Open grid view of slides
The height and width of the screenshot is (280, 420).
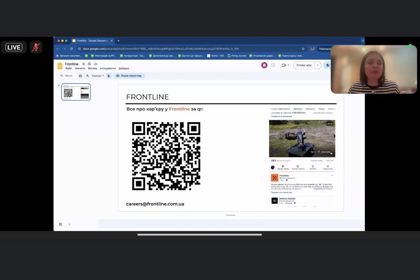[x=60, y=224]
